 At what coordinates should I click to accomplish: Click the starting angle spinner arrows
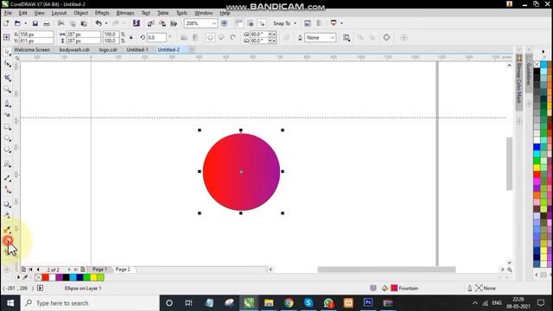coord(272,35)
